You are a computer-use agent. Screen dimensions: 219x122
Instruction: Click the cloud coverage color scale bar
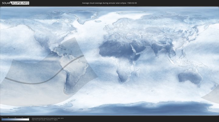point(15,120)
